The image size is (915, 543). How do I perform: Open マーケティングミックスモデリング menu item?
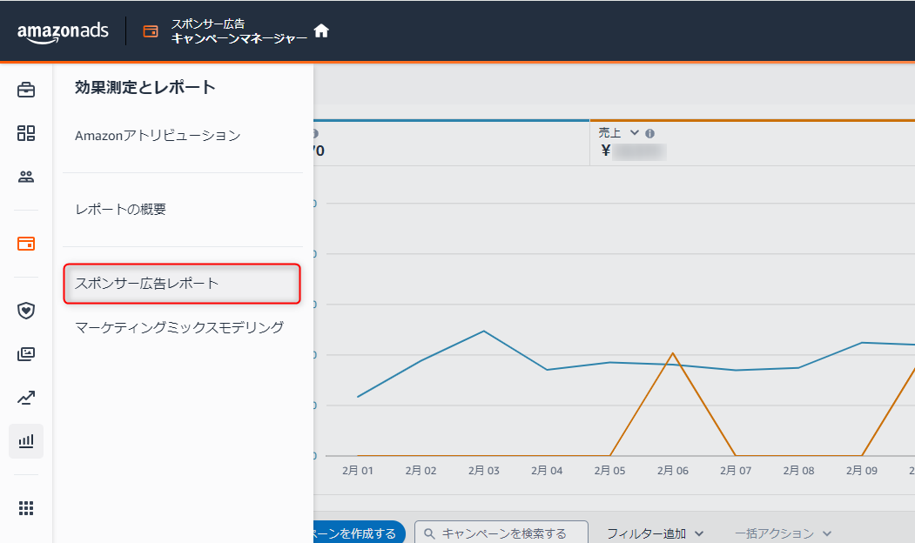179,327
